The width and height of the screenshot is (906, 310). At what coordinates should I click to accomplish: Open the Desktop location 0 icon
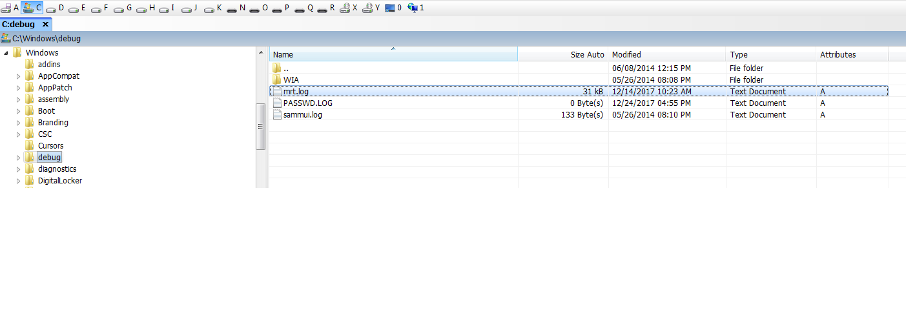[393, 8]
